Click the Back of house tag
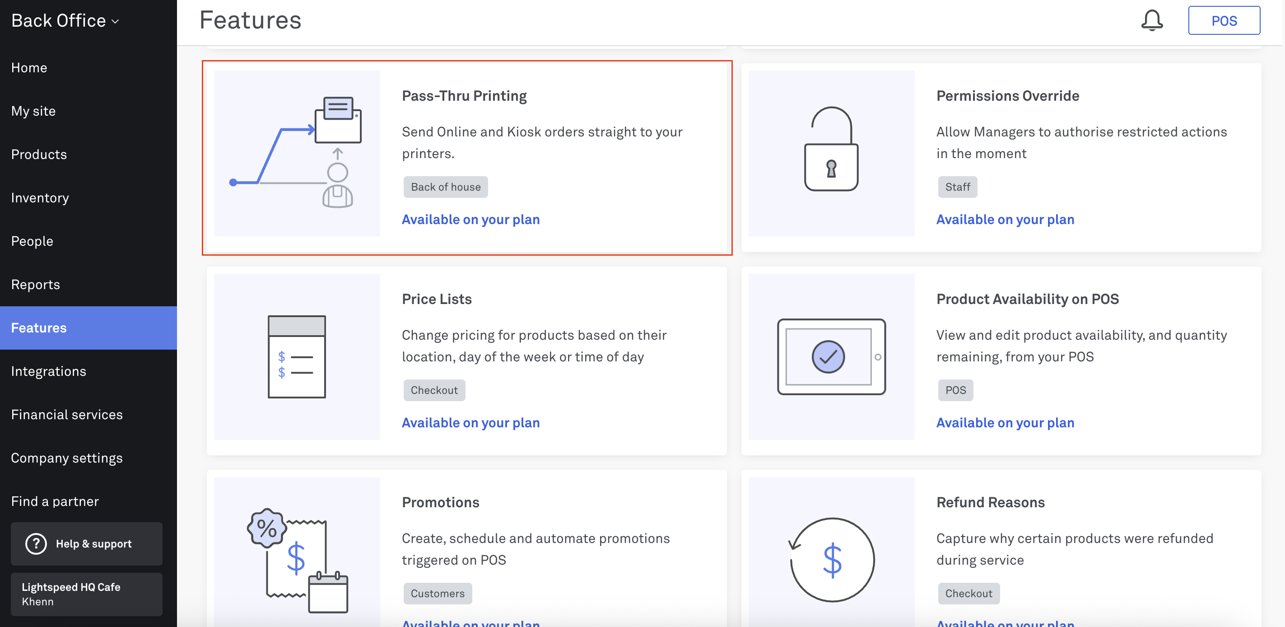The height and width of the screenshot is (627, 1285). 446,187
